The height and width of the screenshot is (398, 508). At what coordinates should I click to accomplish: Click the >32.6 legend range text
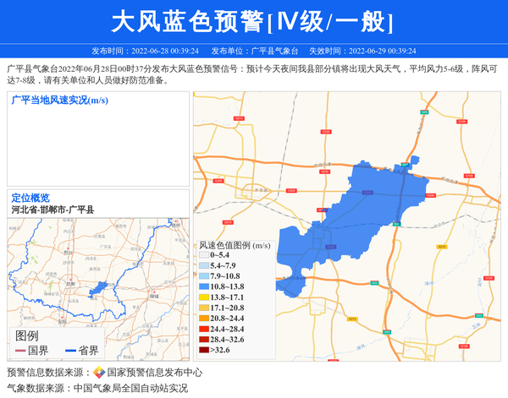coord(220,350)
